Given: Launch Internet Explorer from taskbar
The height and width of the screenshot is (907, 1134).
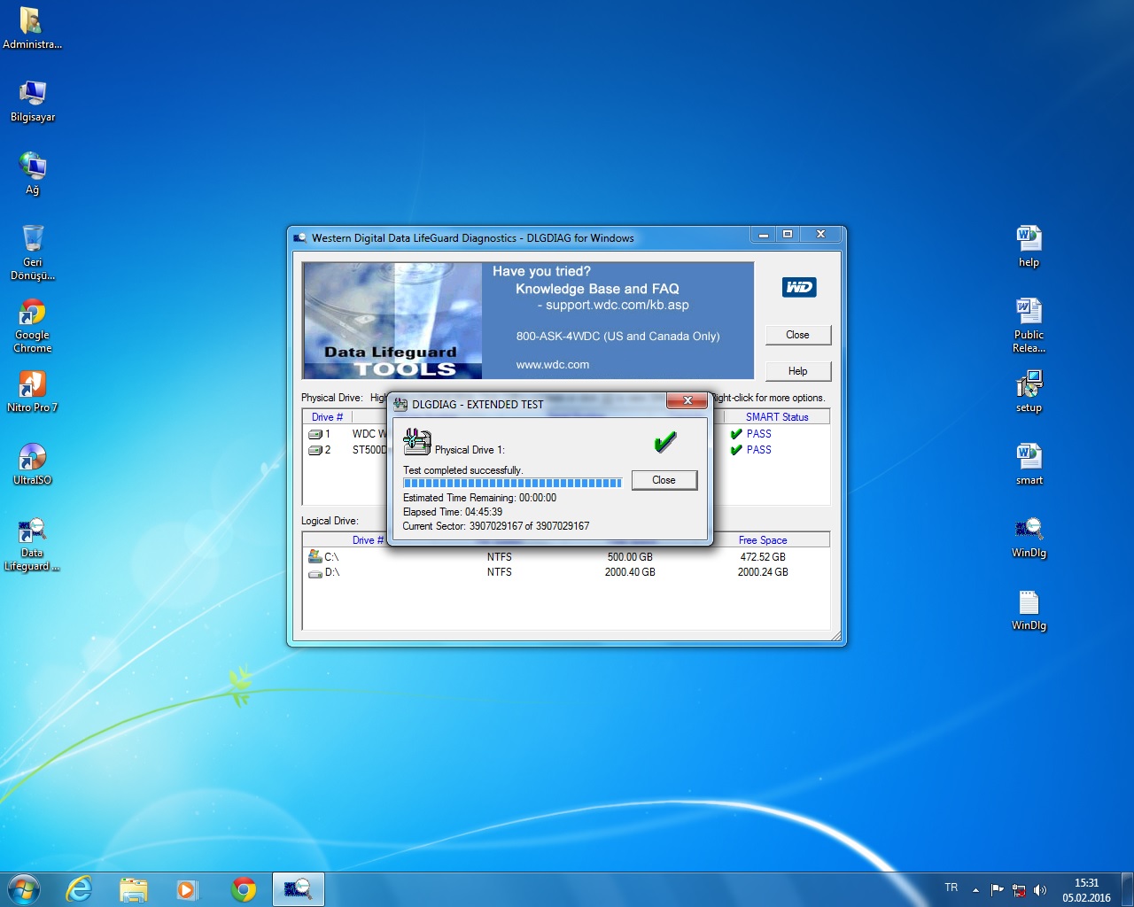Looking at the screenshot, I should click(x=80, y=889).
